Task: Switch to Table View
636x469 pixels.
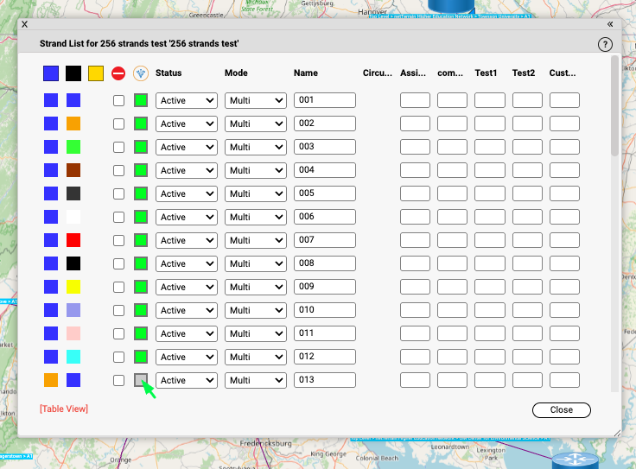Action: click(x=64, y=409)
